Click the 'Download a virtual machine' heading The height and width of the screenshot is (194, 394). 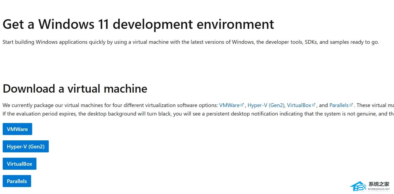(75, 89)
